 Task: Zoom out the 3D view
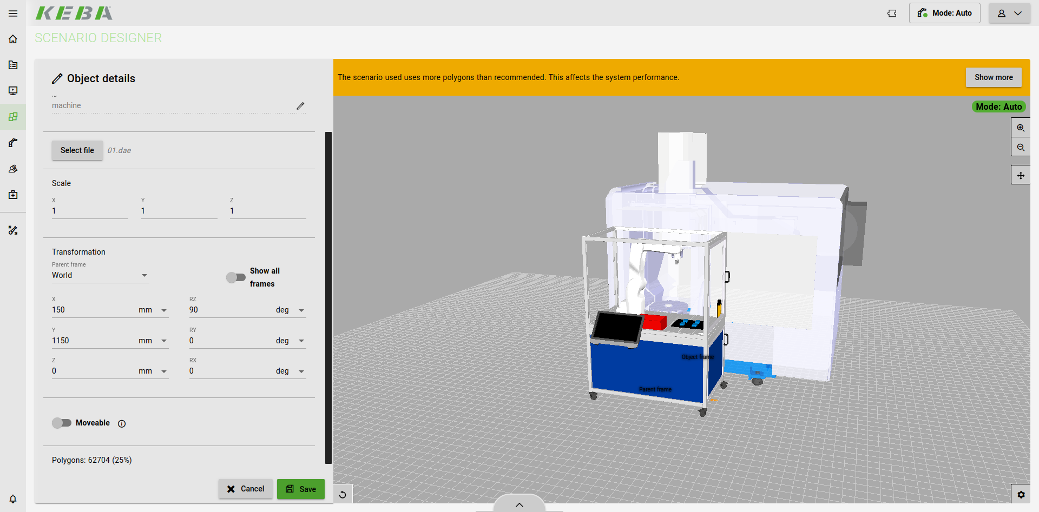click(1021, 147)
